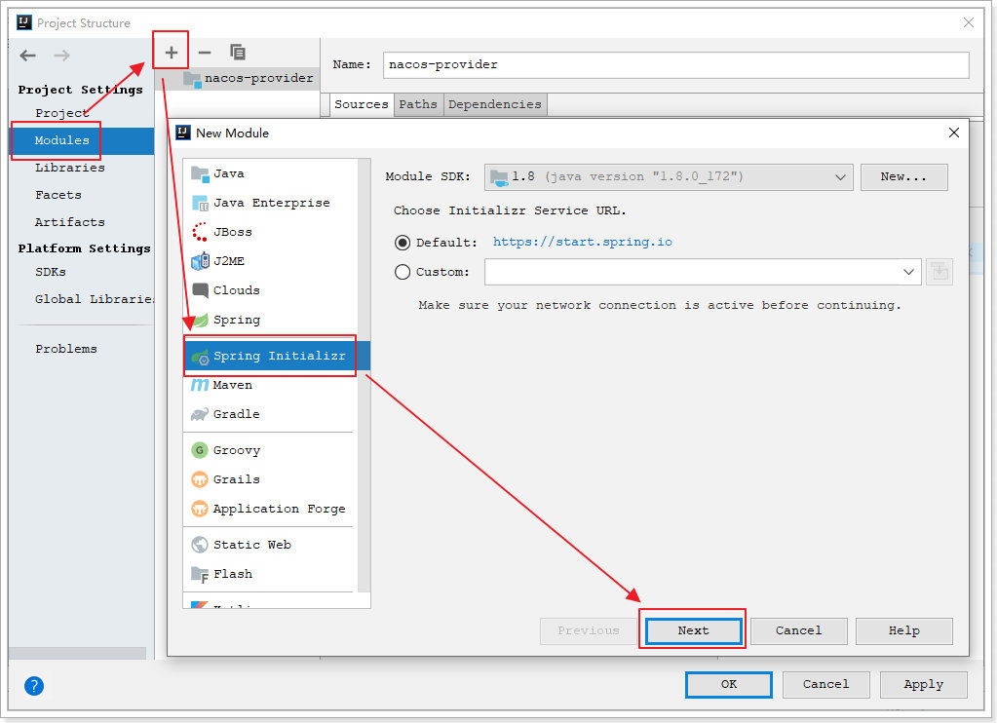Select Java module type icon

click(x=200, y=173)
